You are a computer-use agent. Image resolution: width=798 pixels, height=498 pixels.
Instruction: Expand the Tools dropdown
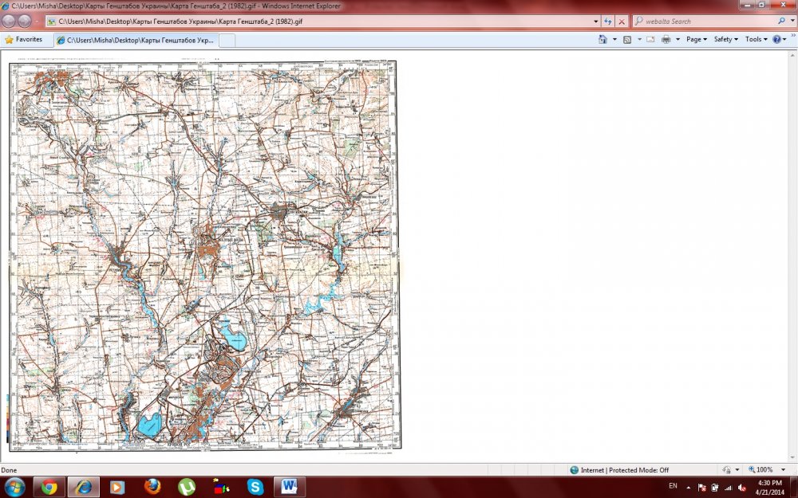[755, 39]
